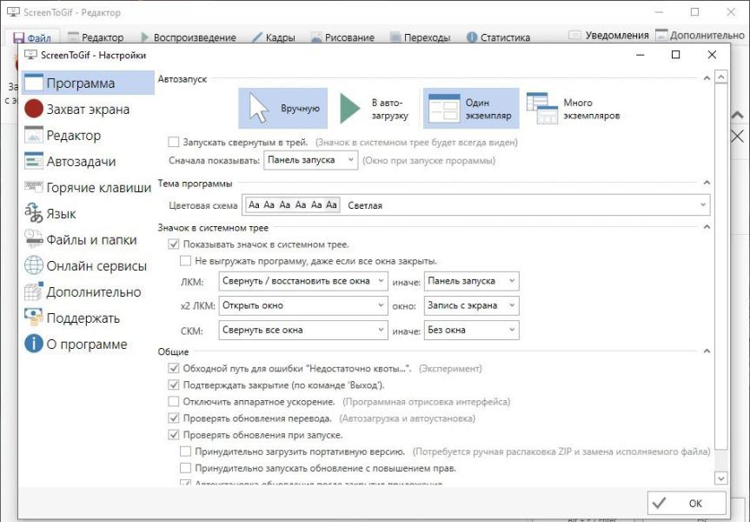Click Дополнительно icon in editor window ribbon
Image resolution: width=750 pixels, height=522 pixels.
661,35
